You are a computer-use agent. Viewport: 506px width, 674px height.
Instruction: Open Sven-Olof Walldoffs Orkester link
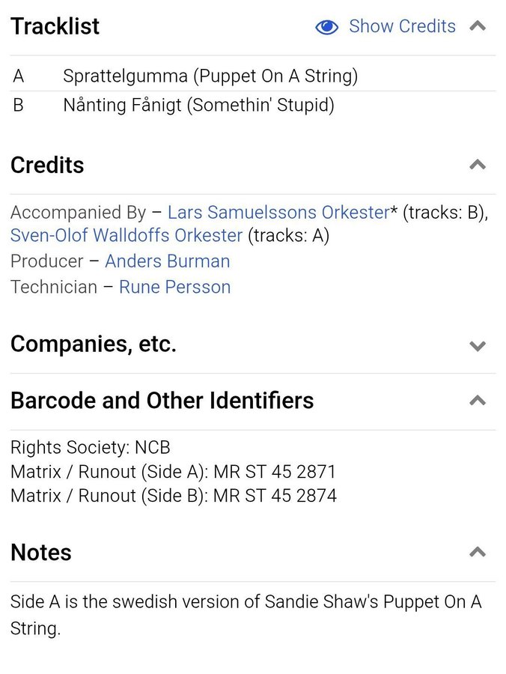(x=127, y=236)
